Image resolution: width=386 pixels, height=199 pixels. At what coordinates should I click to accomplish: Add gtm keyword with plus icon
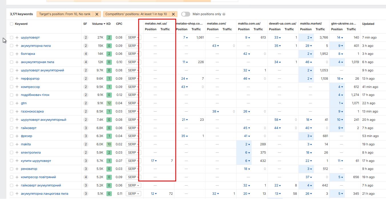pos(17,103)
